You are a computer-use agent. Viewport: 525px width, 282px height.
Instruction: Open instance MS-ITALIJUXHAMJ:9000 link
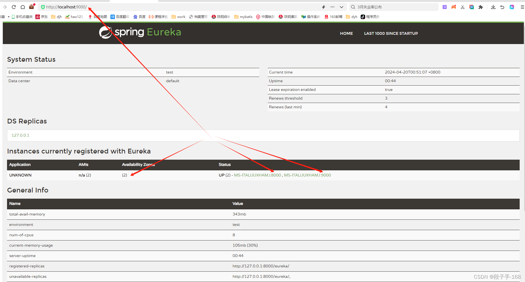308,175
